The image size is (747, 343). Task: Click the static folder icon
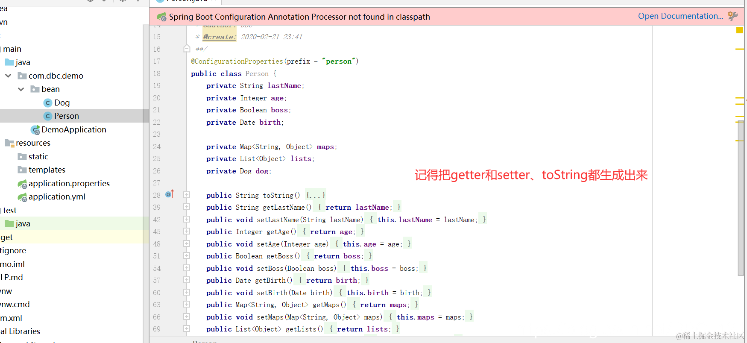(22, 156)
